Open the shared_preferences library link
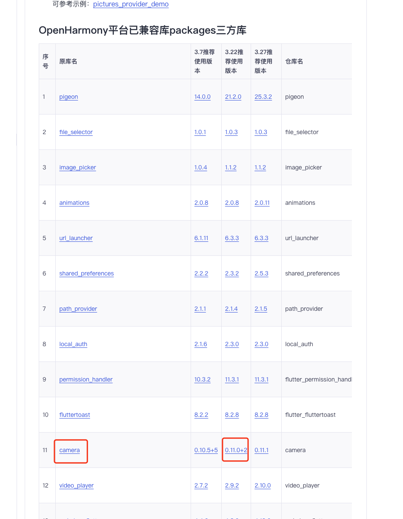The width and height of the screenshot is (403, 519). pyautogui.click(x=86, y=273)
